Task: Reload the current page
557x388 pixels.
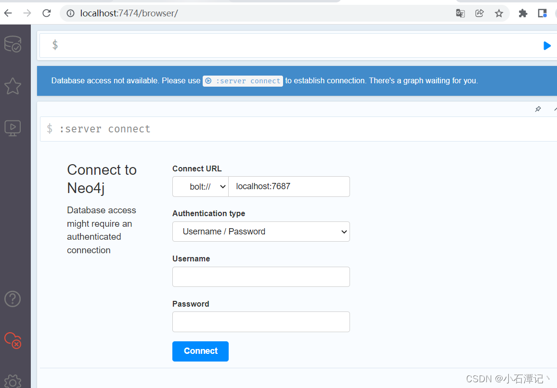Action: click(47, 13)
